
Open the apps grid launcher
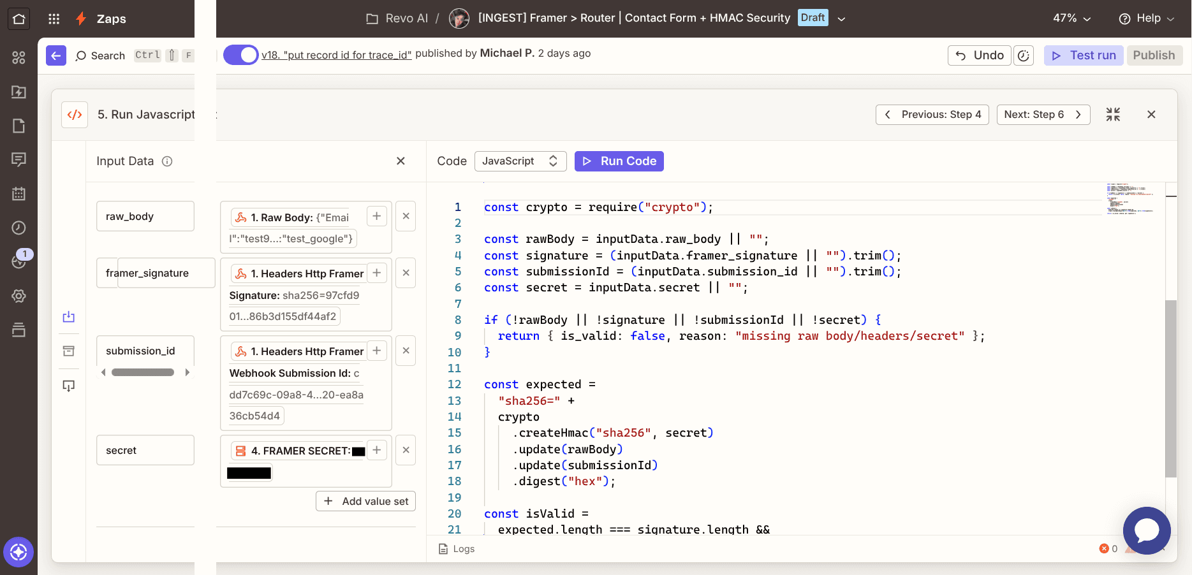point(54,19)
